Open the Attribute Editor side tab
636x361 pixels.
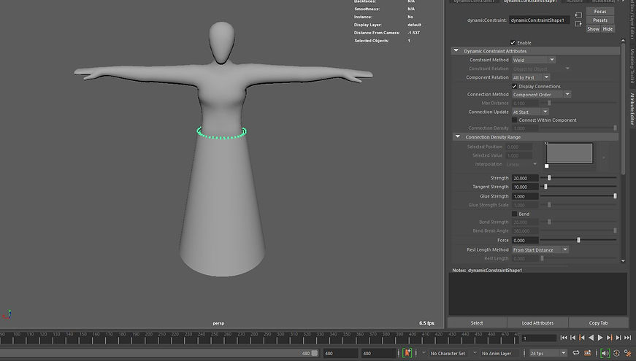click(632, 109)
